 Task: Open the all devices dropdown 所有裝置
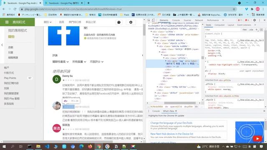click(79, 62)
